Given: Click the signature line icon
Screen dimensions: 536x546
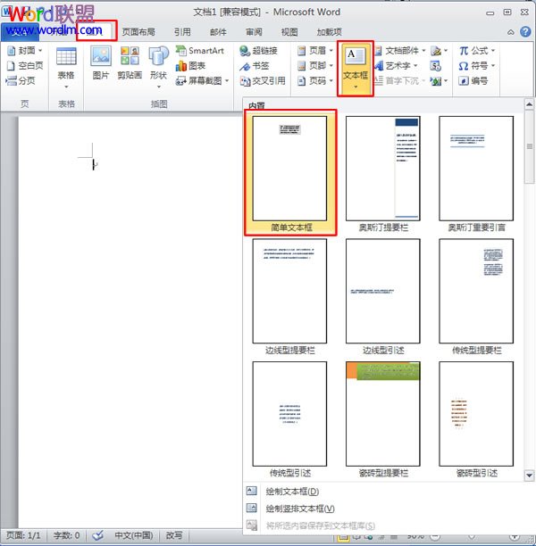Looking at the screenshot, I should pos(436,51).
